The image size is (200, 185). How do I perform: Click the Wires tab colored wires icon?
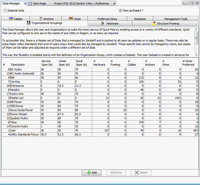[71, 19]
